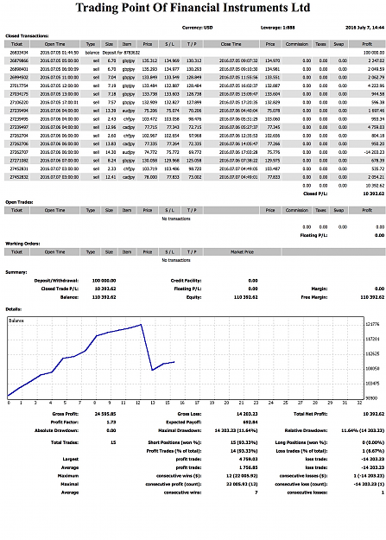The image size is (386, 540).
Task: Click the 'Working Orders:' section heading
Action: 22,244
